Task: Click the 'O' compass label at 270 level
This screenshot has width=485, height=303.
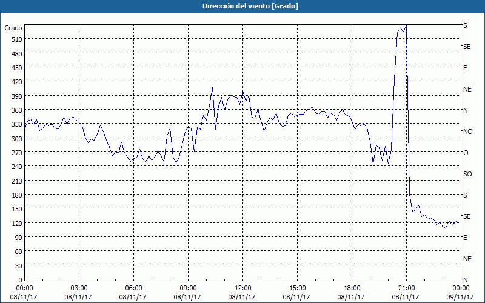Action: point(466,153)
